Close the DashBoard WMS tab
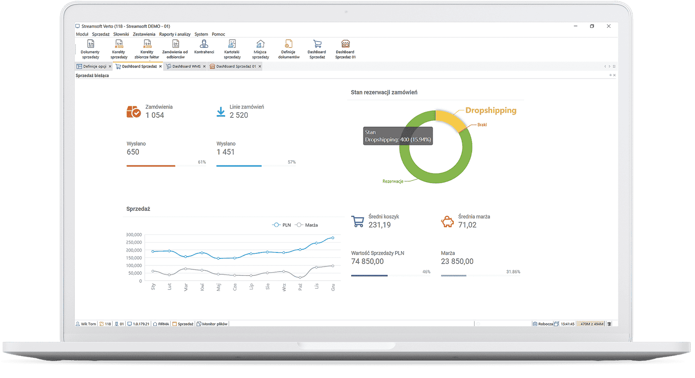This screenshot has height=378, width=695. tap(204, 67)
